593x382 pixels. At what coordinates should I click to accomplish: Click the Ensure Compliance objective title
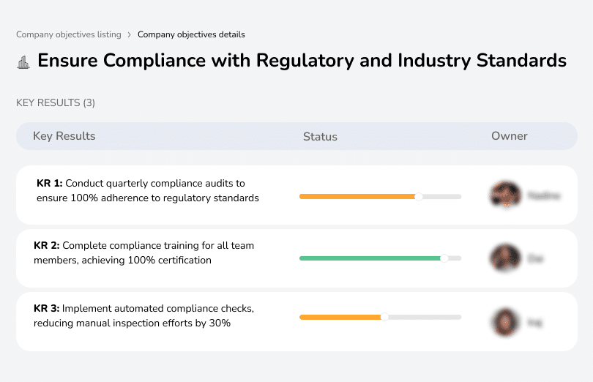pos(302,61)
